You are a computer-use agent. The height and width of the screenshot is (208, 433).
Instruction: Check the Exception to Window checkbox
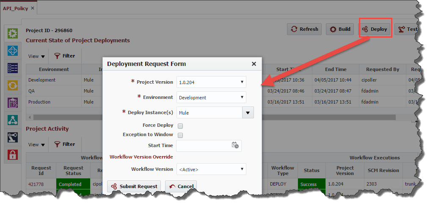[180, 135]
